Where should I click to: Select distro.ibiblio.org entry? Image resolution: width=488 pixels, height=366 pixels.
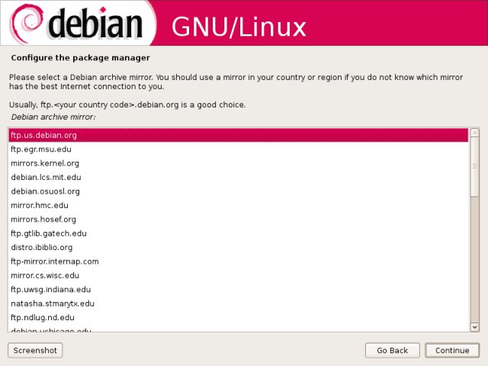pyautogui.click(x=42, y=248)
